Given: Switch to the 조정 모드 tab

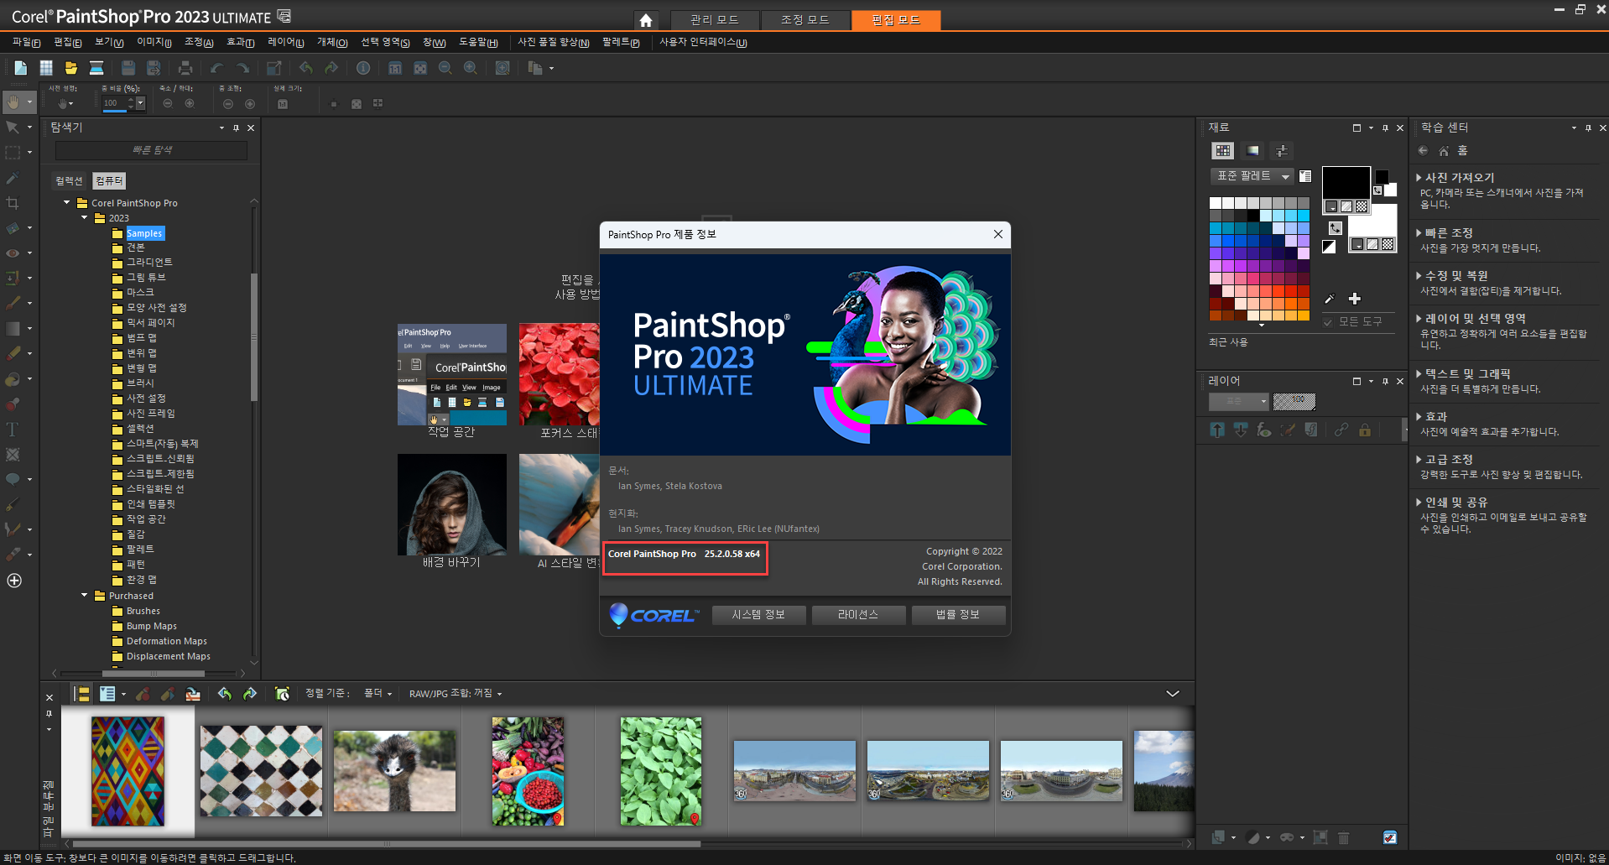Looking at the screenshot, I should tap(805, 20).
